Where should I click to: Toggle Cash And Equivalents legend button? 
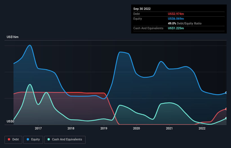point(65,140)
